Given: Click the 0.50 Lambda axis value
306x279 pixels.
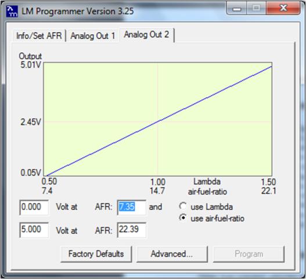Looking at the screenshot, I should [x=49, y=181].
